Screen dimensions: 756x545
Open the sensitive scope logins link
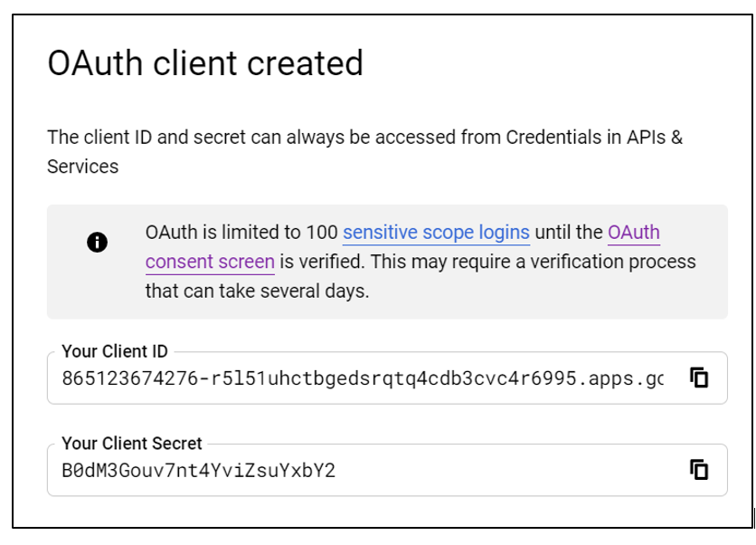[436, 233]
